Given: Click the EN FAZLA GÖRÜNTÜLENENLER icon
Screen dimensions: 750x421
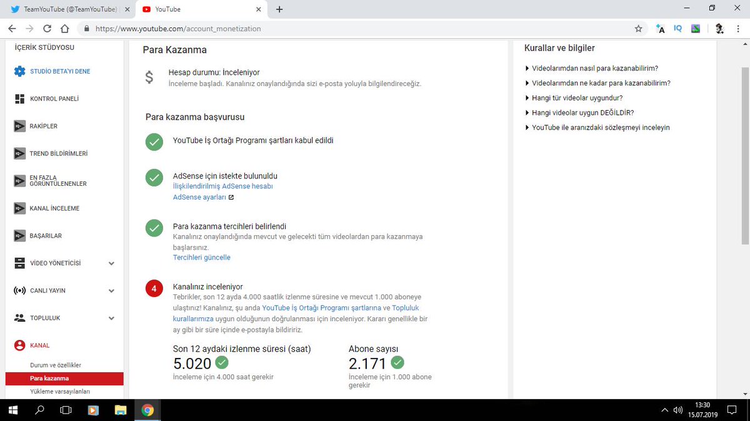Looking at the screenshot, I should click(x=19, y=181).
